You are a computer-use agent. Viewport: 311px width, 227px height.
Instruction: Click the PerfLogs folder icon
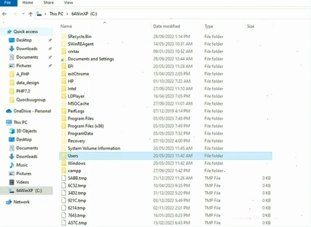point(64,111)
